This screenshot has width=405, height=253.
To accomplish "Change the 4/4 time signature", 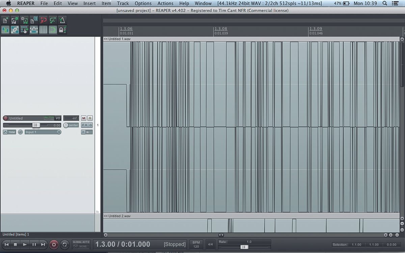I will pyautogui.click(x=210, y=244).
